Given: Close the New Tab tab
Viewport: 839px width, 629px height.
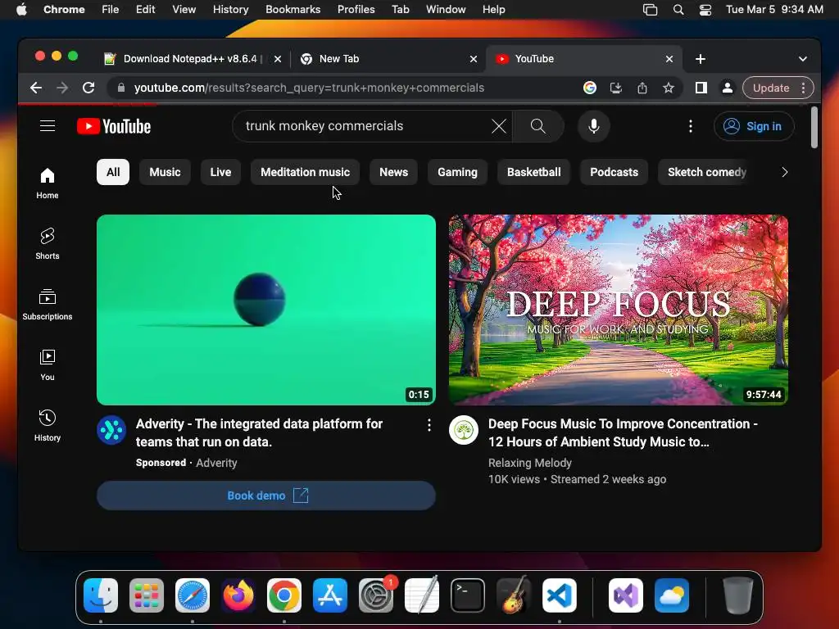Looking at the screenshot, I should point(473,59).
